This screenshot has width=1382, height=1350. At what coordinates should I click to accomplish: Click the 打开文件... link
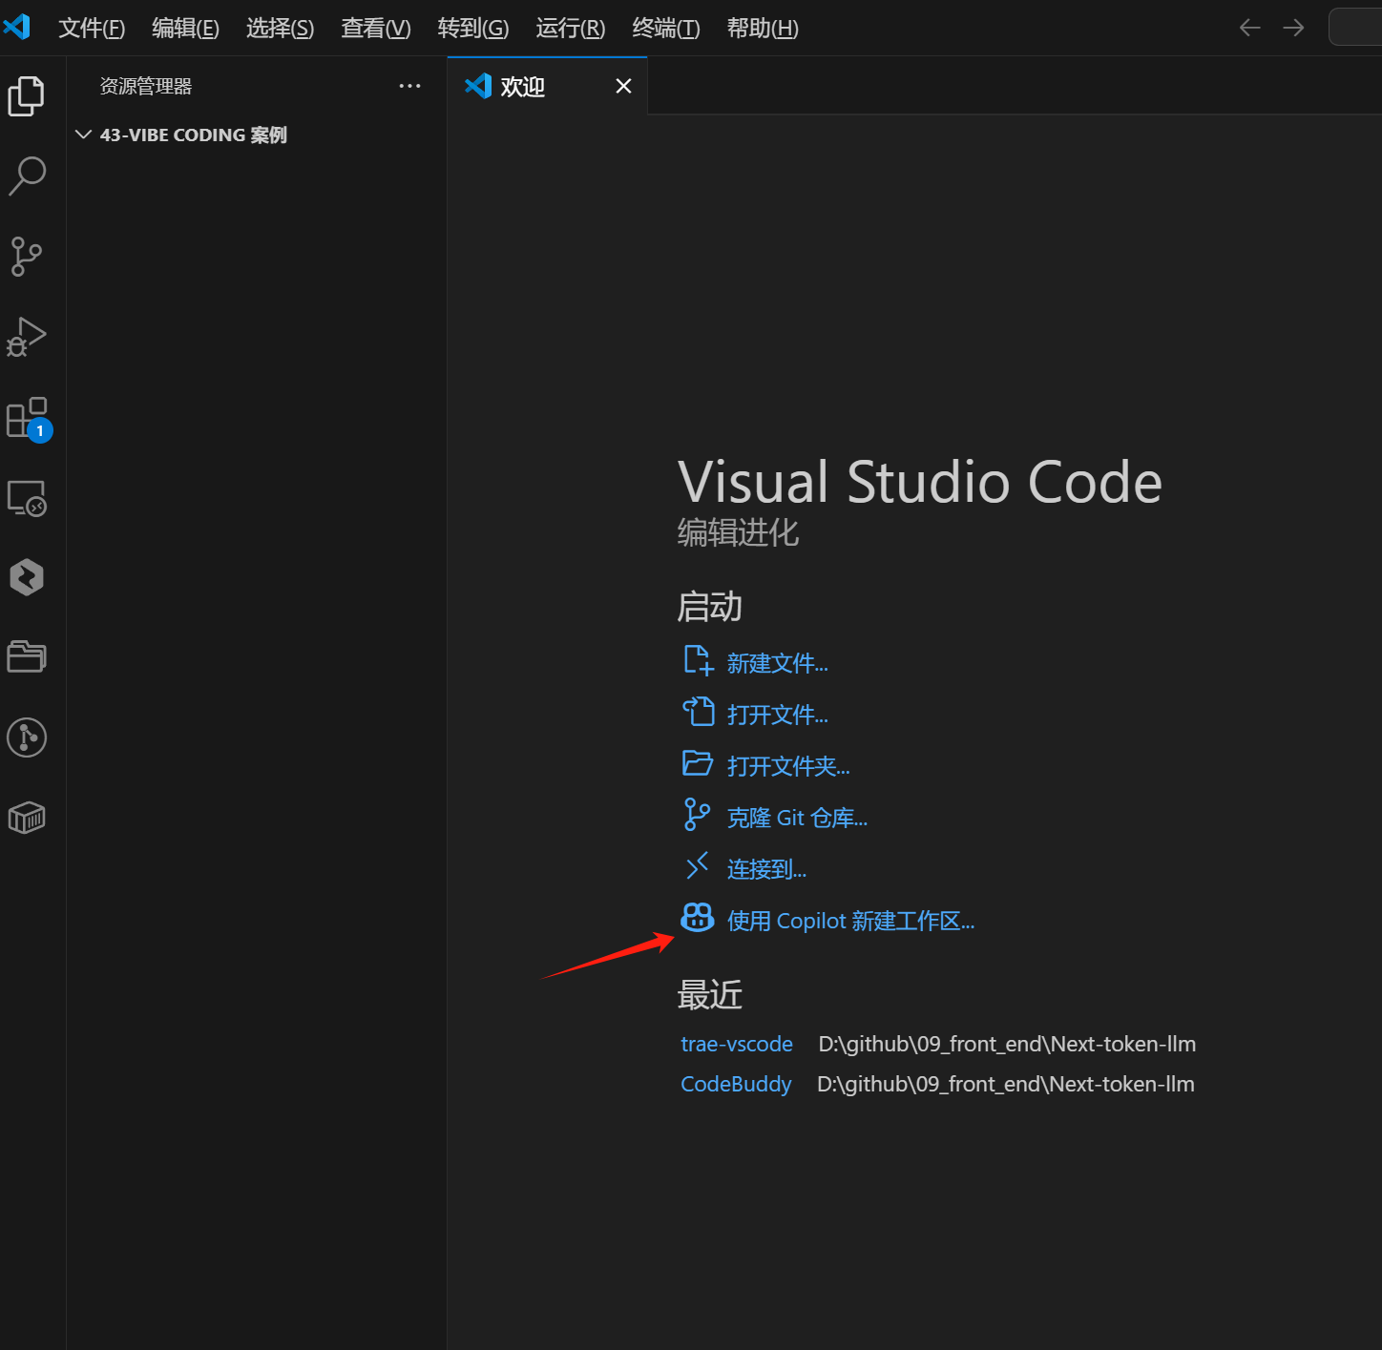(x=777, y=715)
